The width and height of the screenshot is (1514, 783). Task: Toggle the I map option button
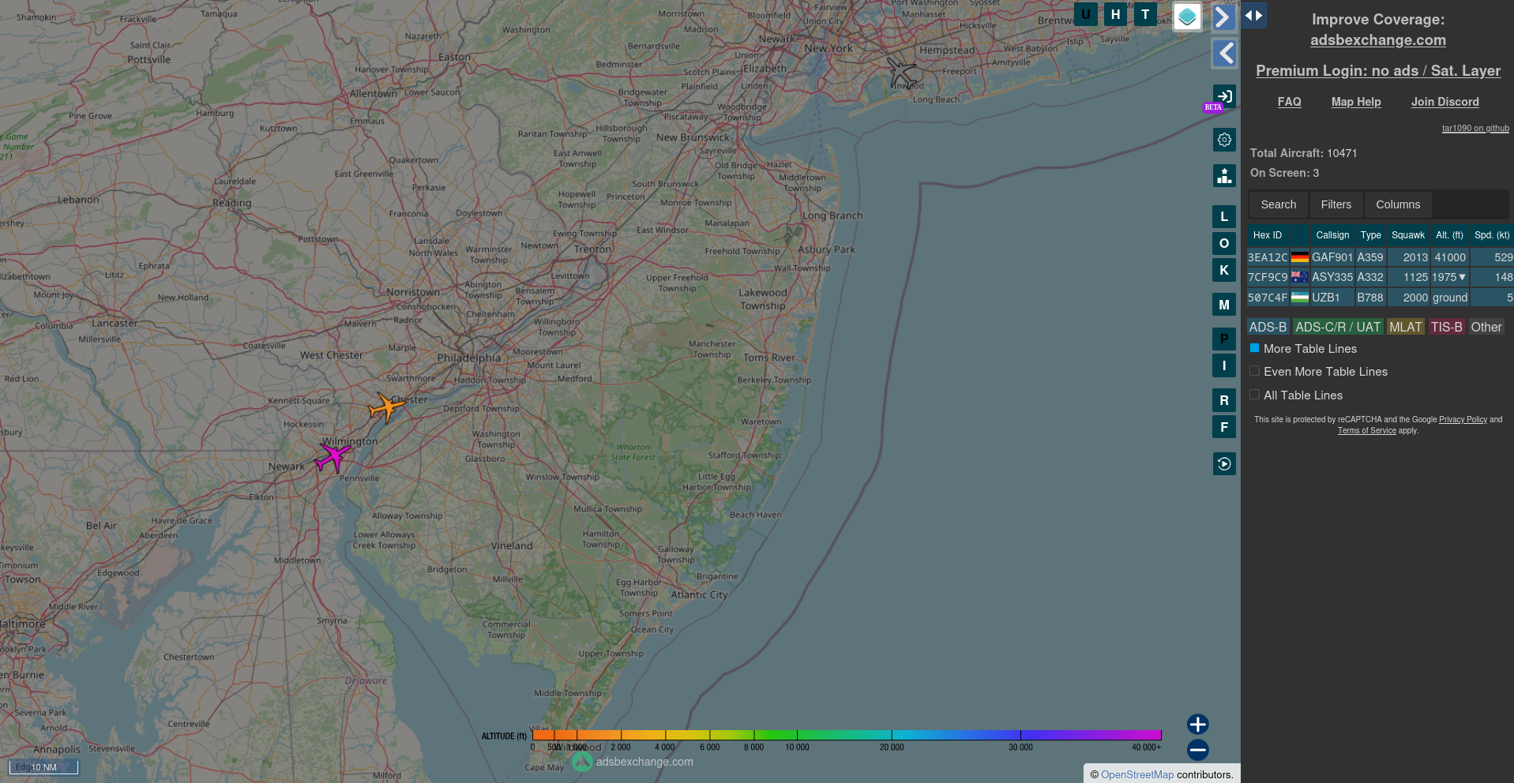pos(1224,365)
